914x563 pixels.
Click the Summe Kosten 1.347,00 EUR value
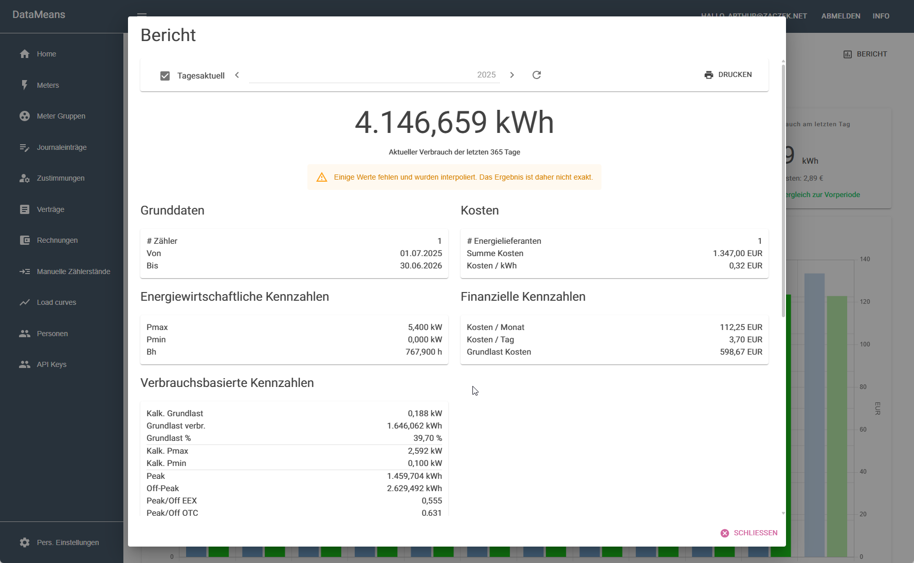(x=738, y=254)
